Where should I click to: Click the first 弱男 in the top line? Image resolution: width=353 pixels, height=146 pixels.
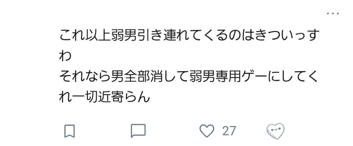pyautogui.click(x=124, y=35)
